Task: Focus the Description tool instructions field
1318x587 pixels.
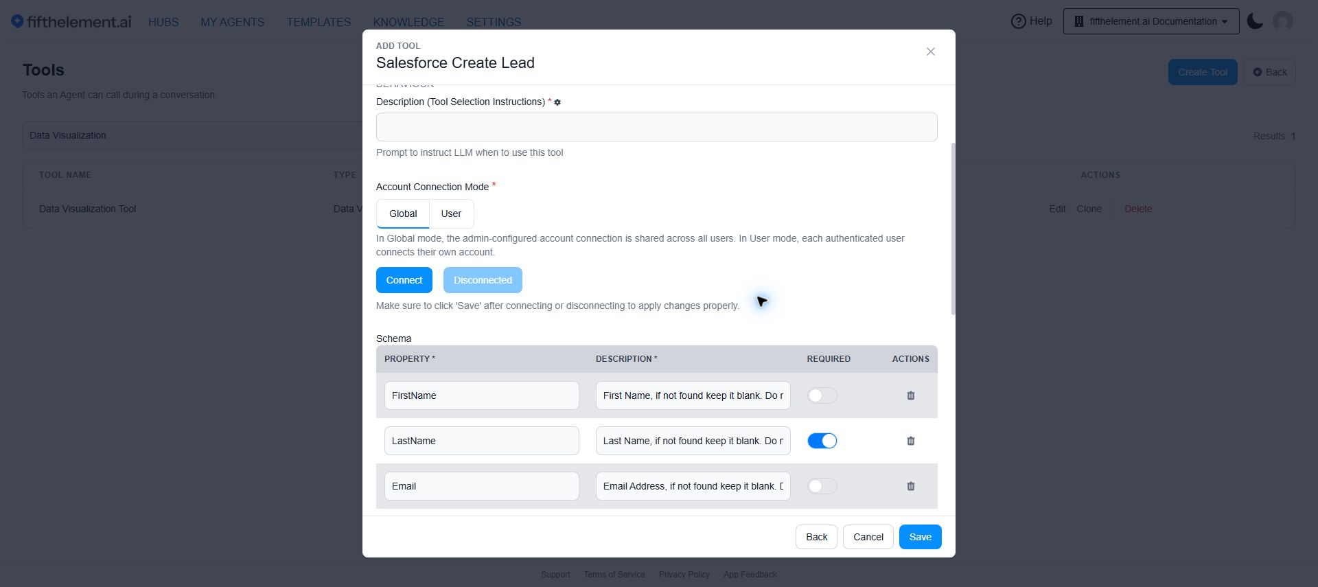Action: coord(656,127)
